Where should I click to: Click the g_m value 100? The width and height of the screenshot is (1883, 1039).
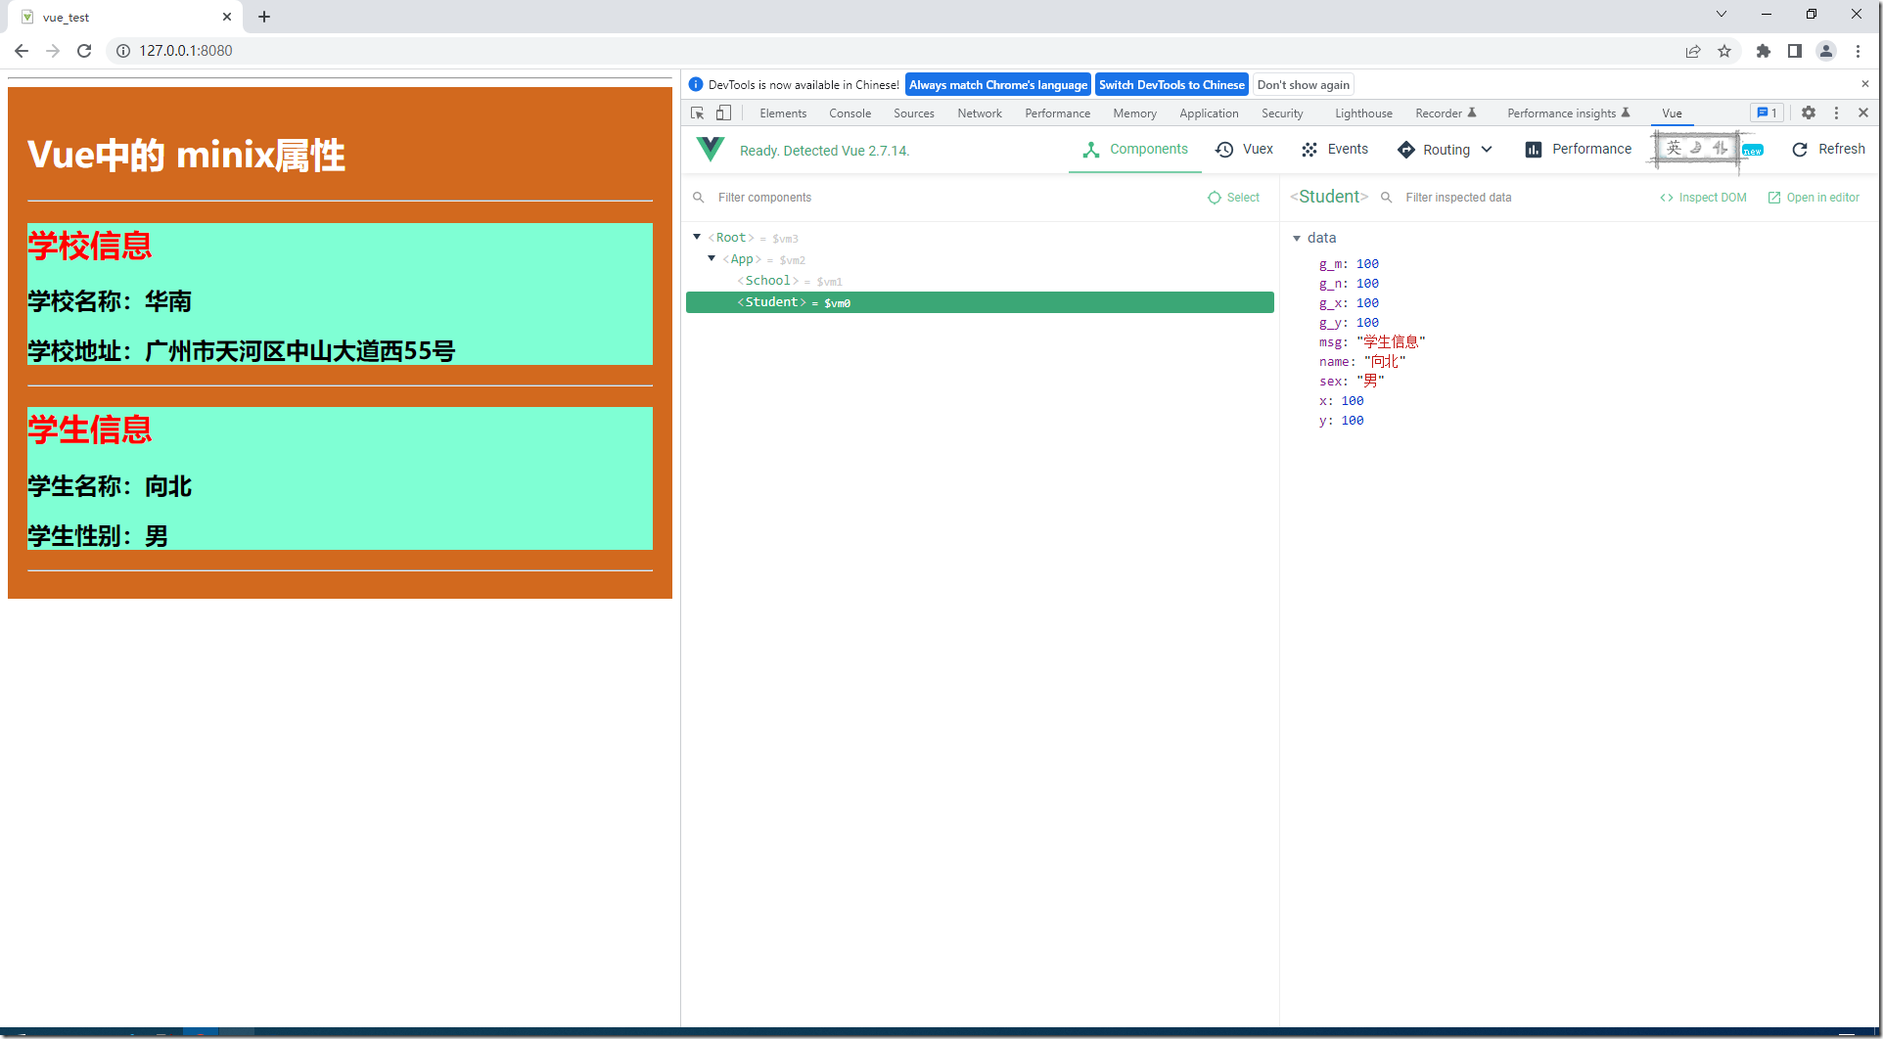coord(1367,264)
